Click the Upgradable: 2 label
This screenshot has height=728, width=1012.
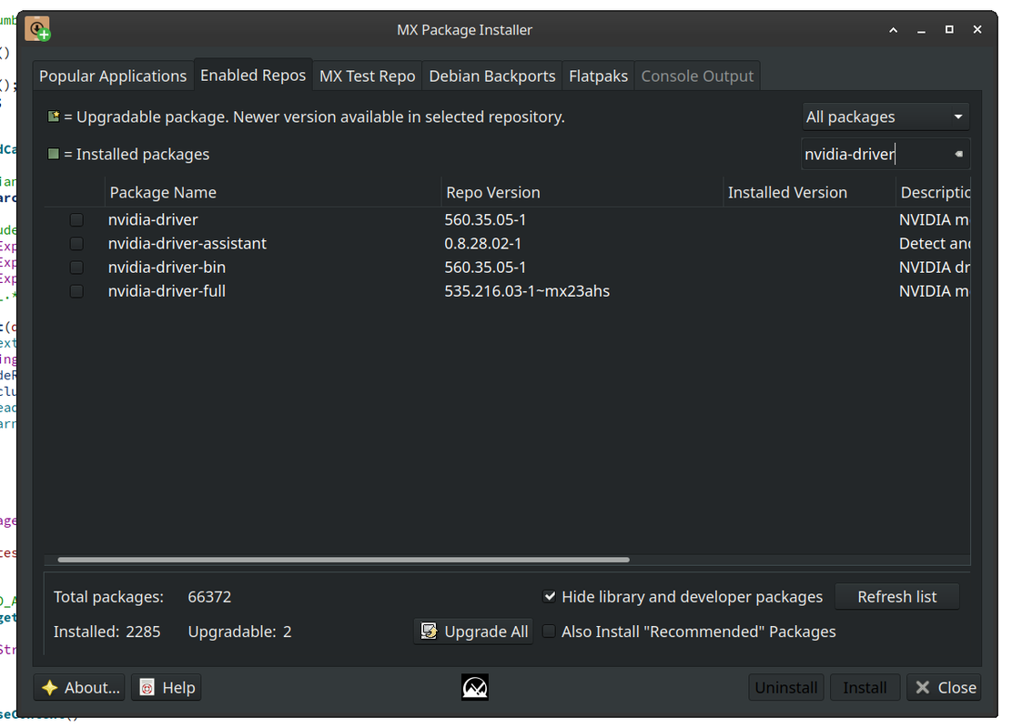click(x=239, y=632)
